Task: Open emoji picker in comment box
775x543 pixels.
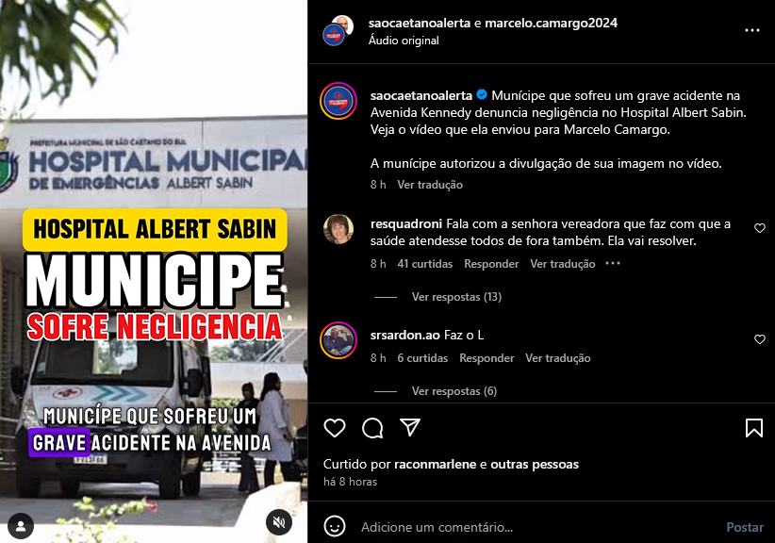Action: pyautogui.click(x=335, y=527)
